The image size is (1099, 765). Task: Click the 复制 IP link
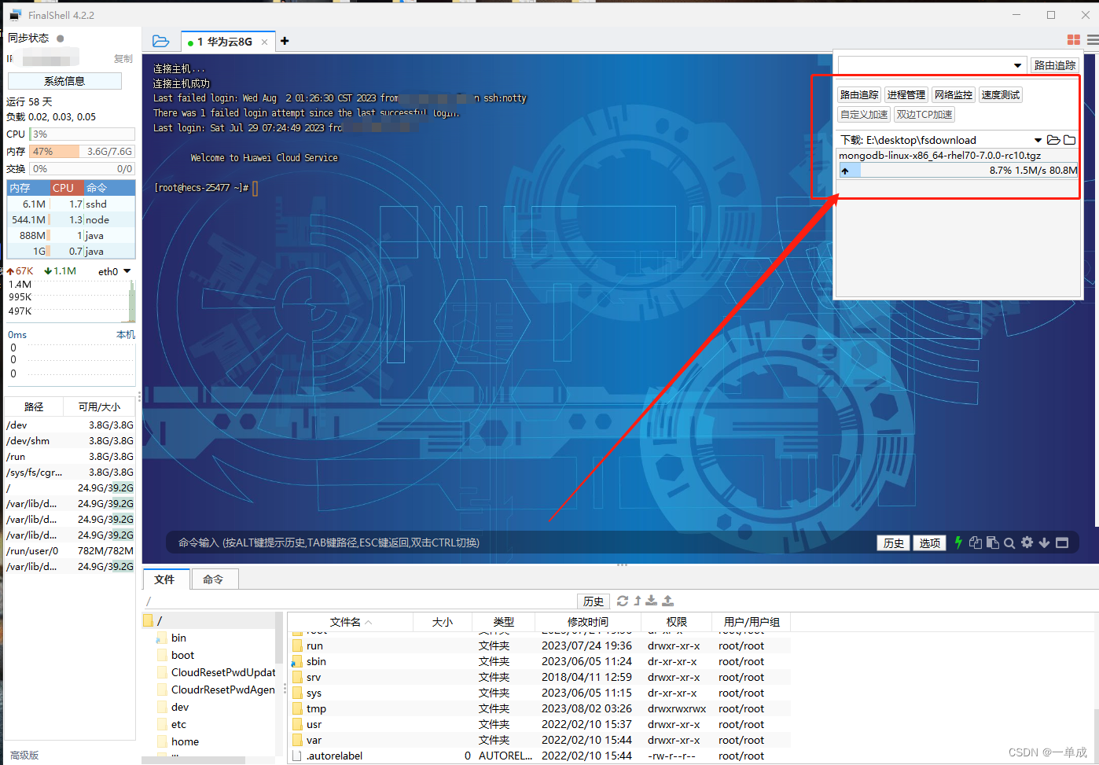tap(123, 59)
